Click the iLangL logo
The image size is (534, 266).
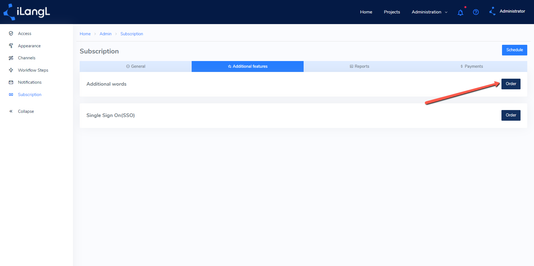[x=27, y=12]
